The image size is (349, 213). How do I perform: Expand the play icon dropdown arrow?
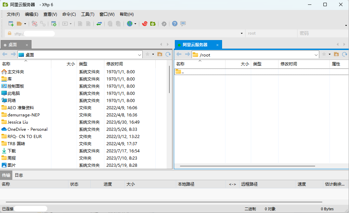[70, 24]
